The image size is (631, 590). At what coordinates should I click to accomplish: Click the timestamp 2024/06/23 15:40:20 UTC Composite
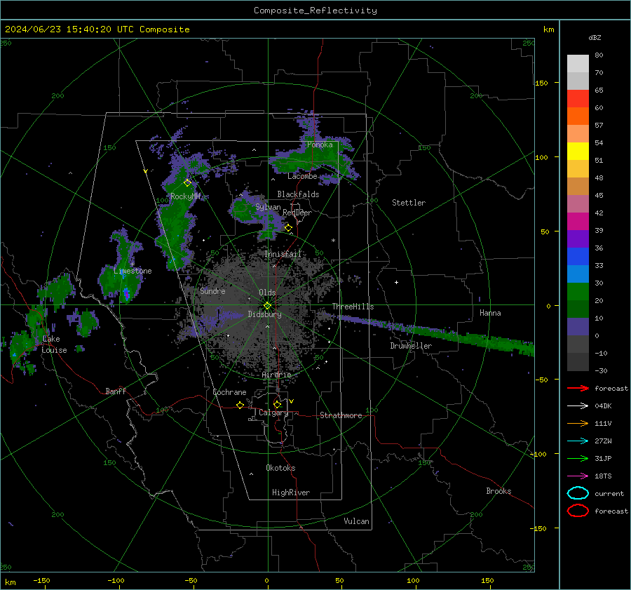(x=97, y=29)
